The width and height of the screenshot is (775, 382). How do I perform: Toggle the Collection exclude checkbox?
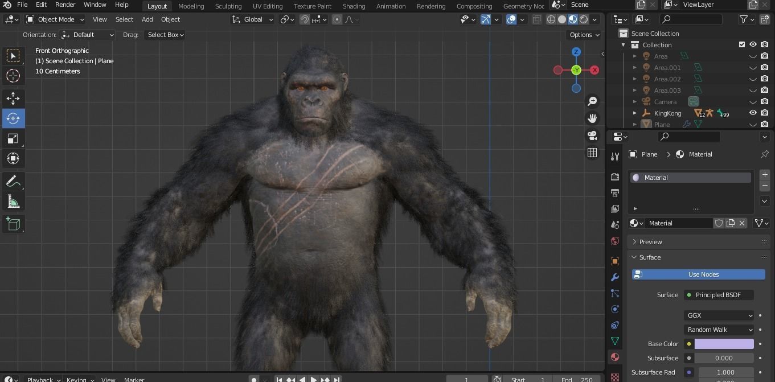(741, 44)
